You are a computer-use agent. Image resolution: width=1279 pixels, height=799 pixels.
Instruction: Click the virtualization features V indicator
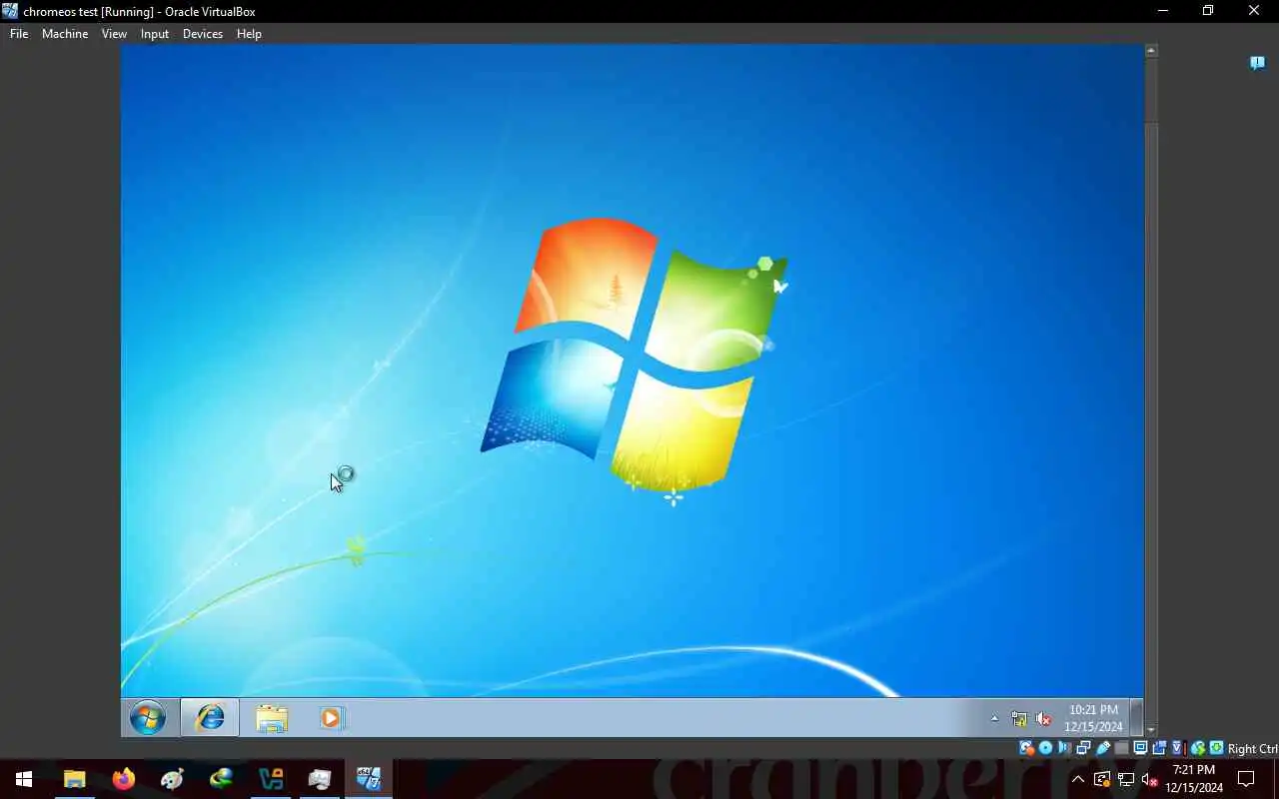1177,748
